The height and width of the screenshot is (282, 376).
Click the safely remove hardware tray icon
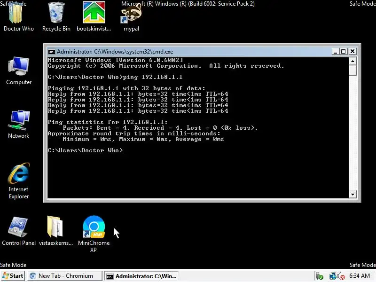[319, 276]
